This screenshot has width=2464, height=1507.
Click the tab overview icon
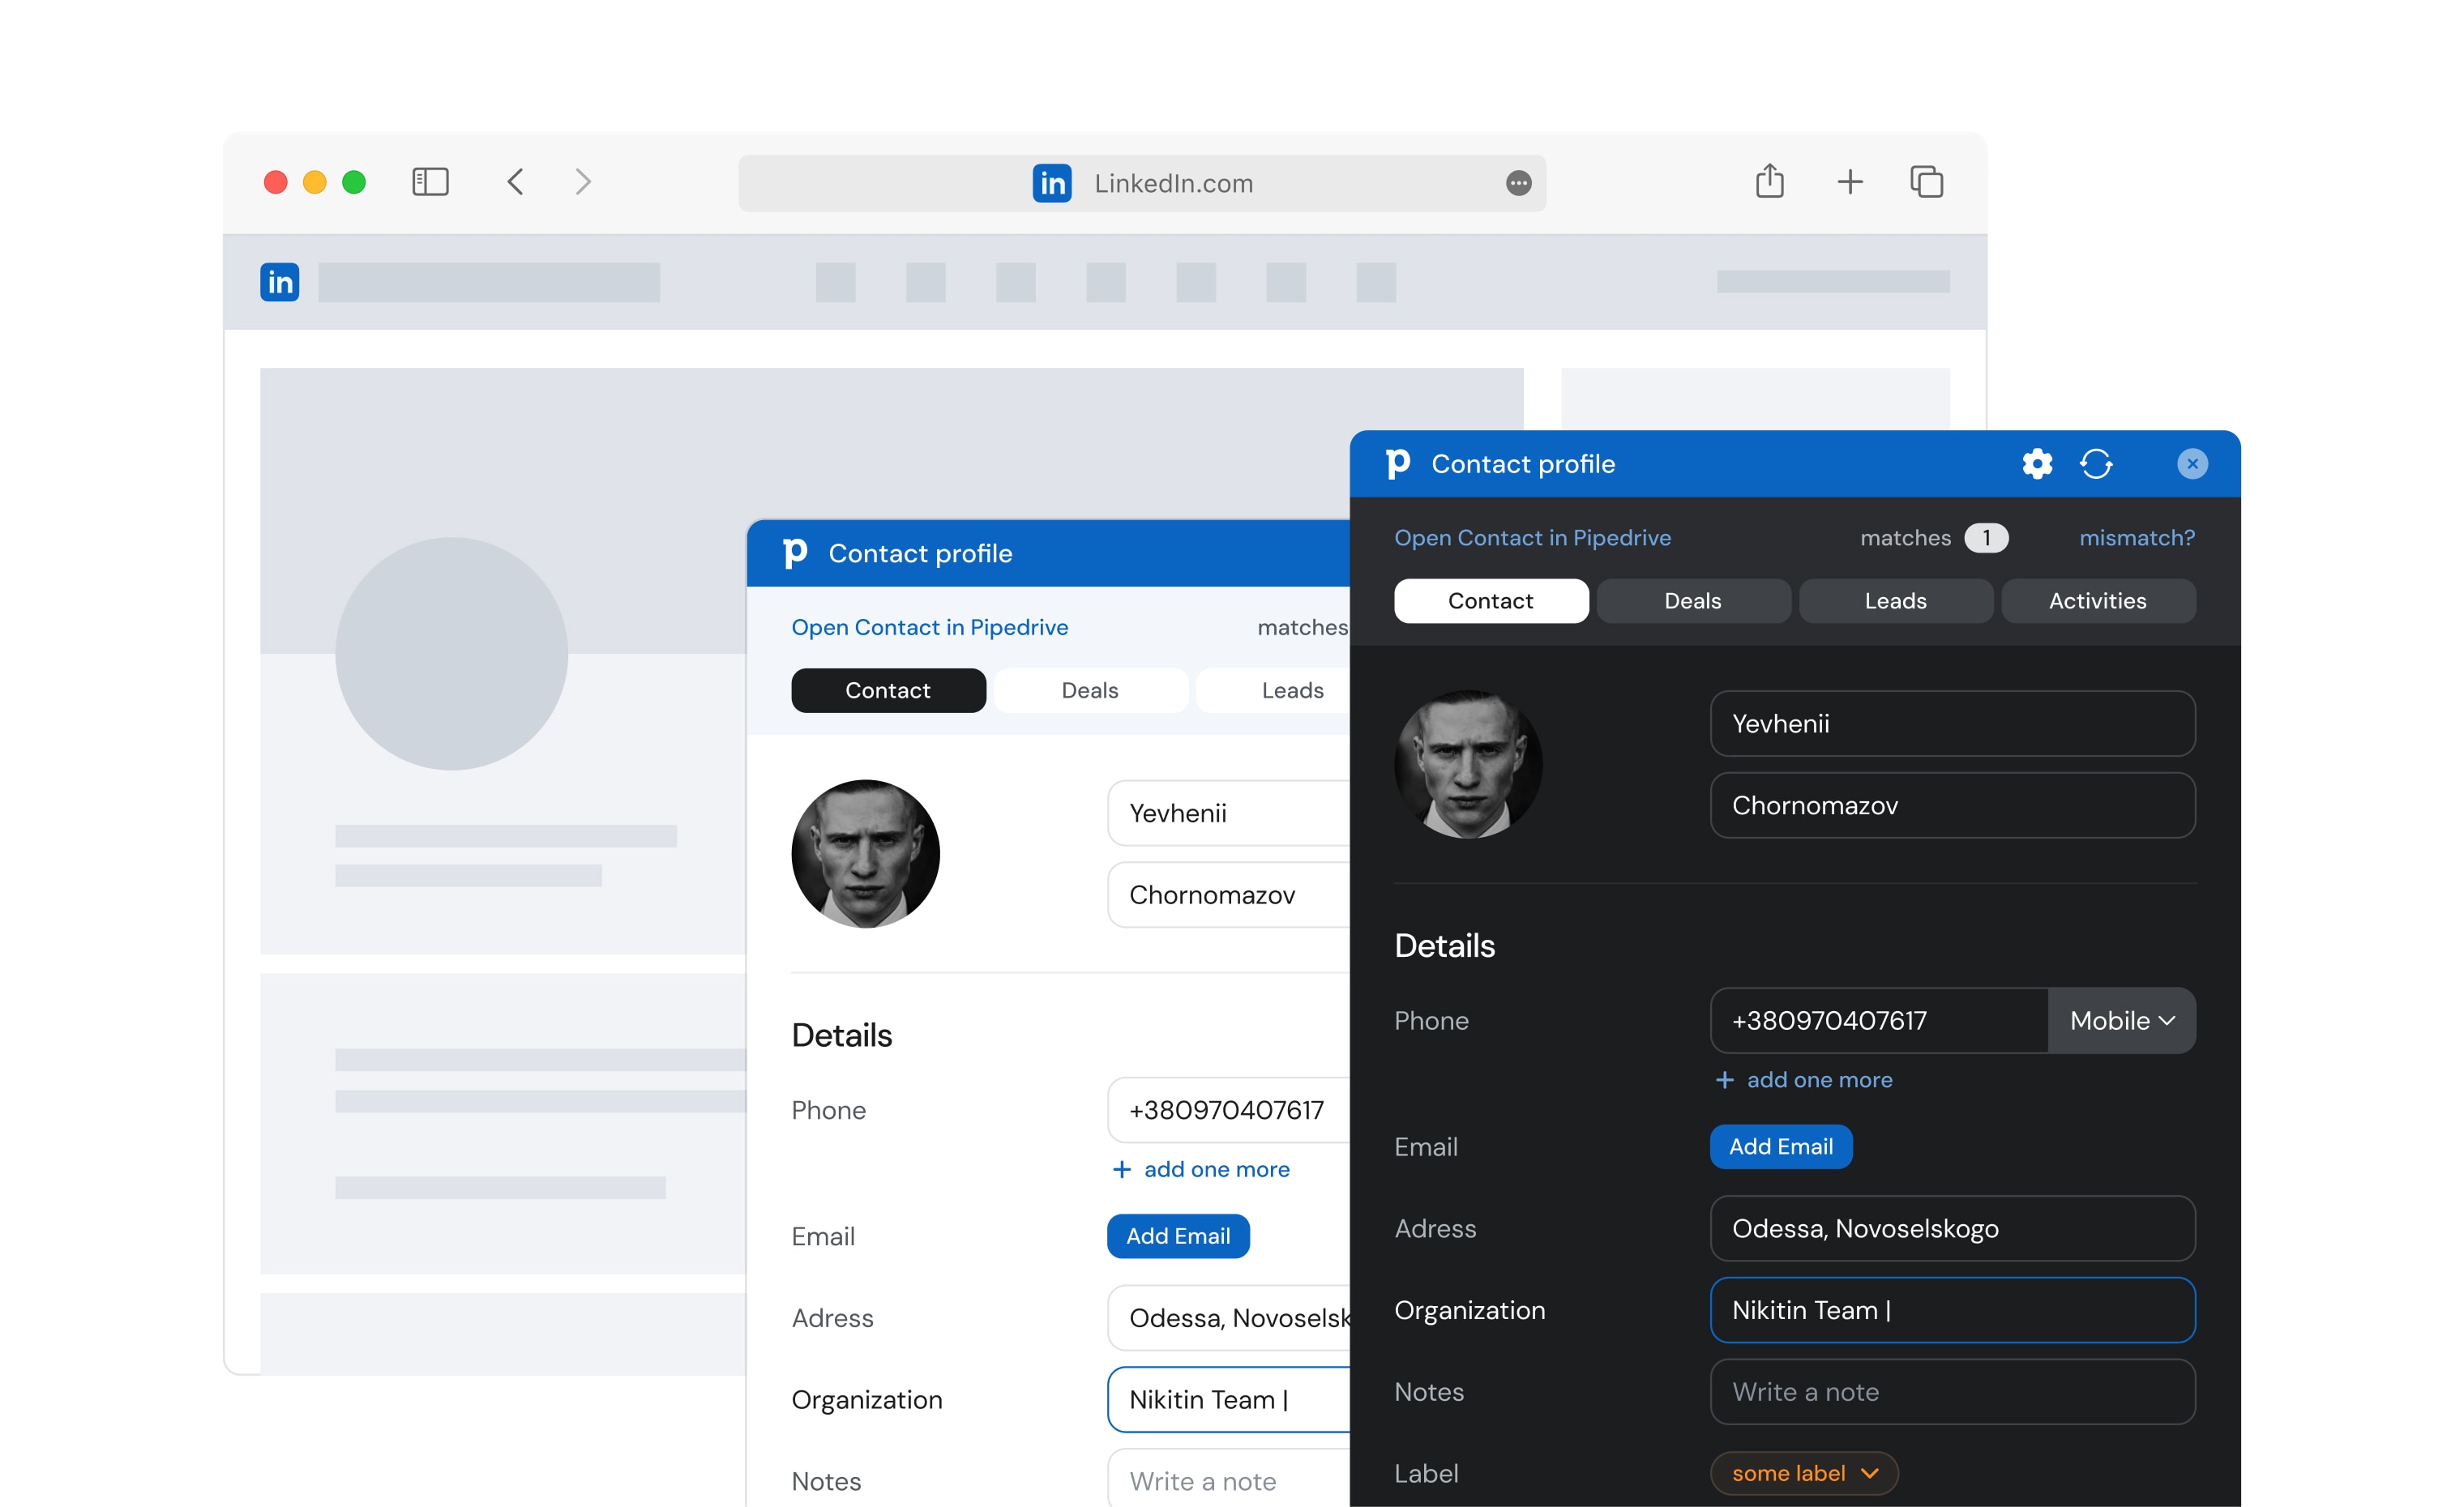[x=1925, y=181]
